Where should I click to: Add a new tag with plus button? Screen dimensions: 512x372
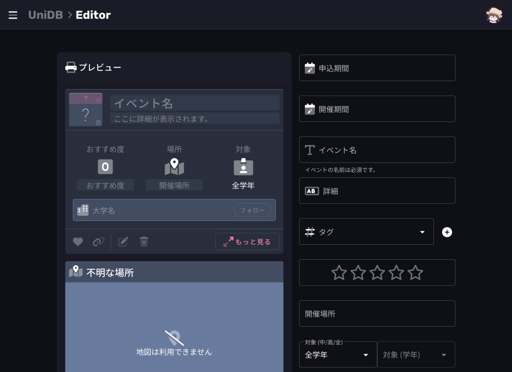447,232
